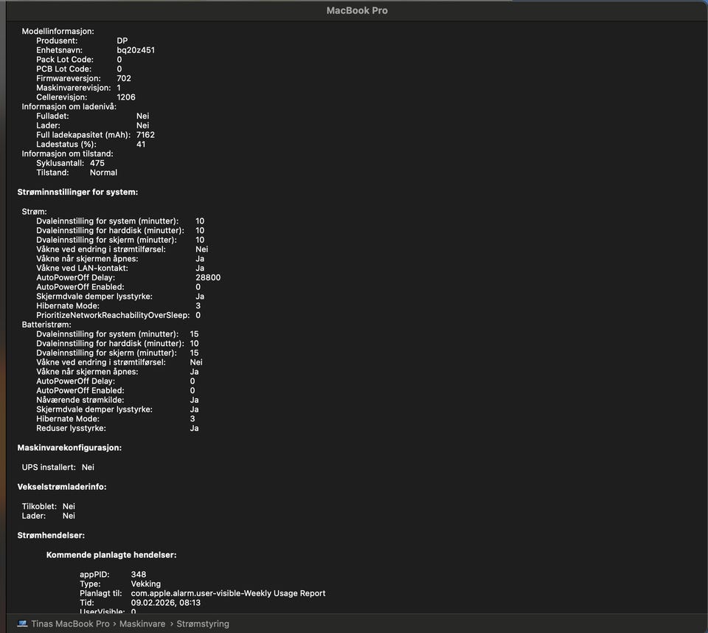The image size is (708, 633).
Task: Click Informasjon om ladenivå heading
Action: point(69,107)
